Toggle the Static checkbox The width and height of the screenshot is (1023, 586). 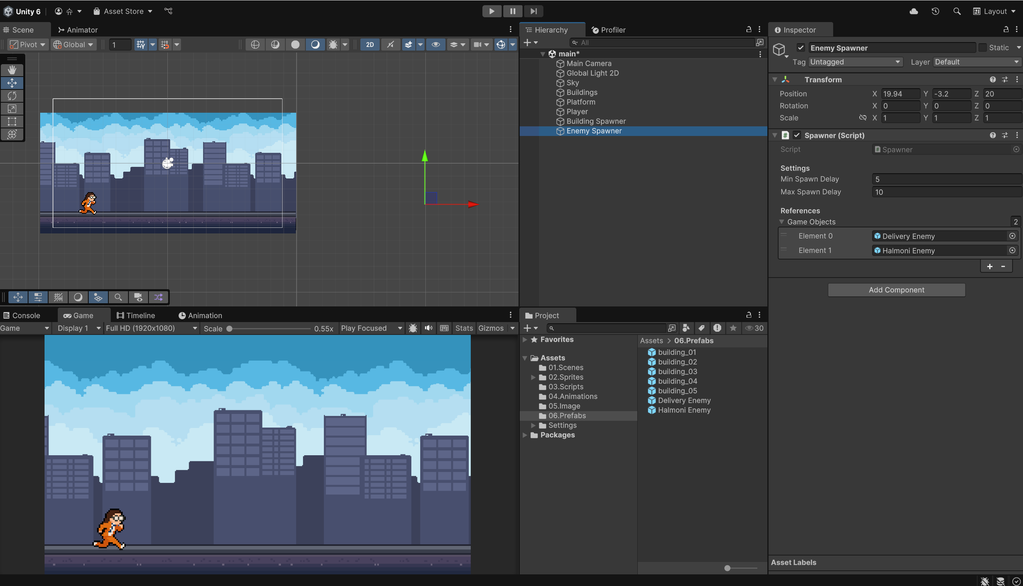tap(983, 48)
